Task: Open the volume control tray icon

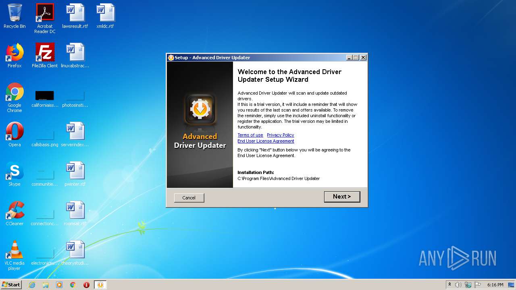Action: pos(458,285)
